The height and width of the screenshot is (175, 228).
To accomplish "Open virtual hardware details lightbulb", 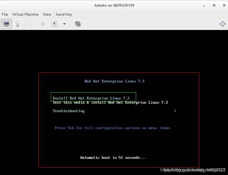I will [18, 24].
